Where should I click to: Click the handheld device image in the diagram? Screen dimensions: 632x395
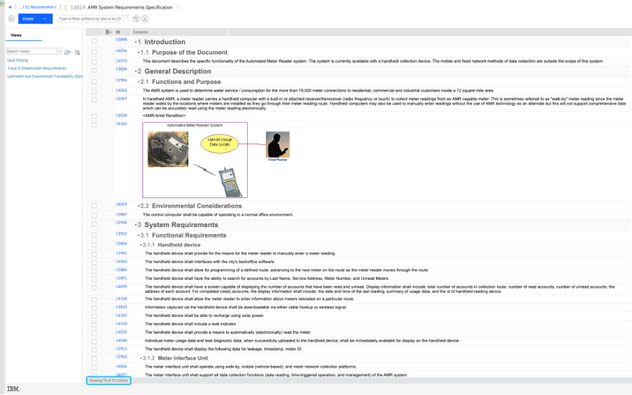tap(230, 182)
